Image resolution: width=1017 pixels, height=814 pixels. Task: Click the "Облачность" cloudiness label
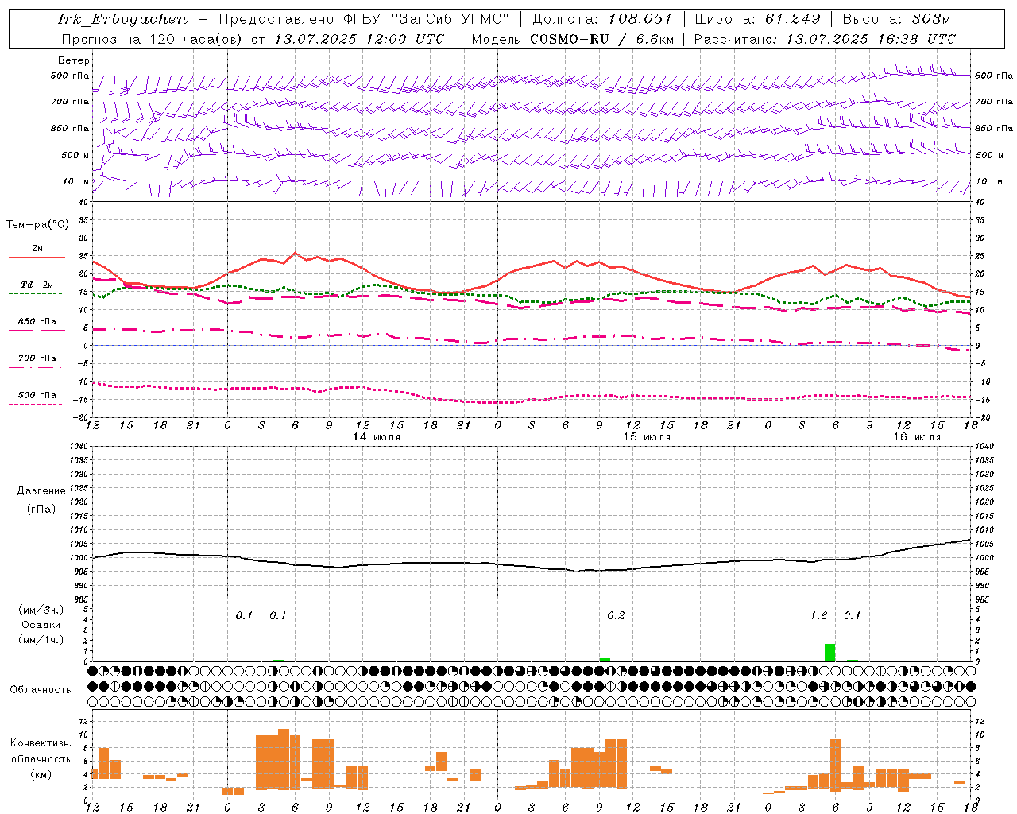coord(41,689)
